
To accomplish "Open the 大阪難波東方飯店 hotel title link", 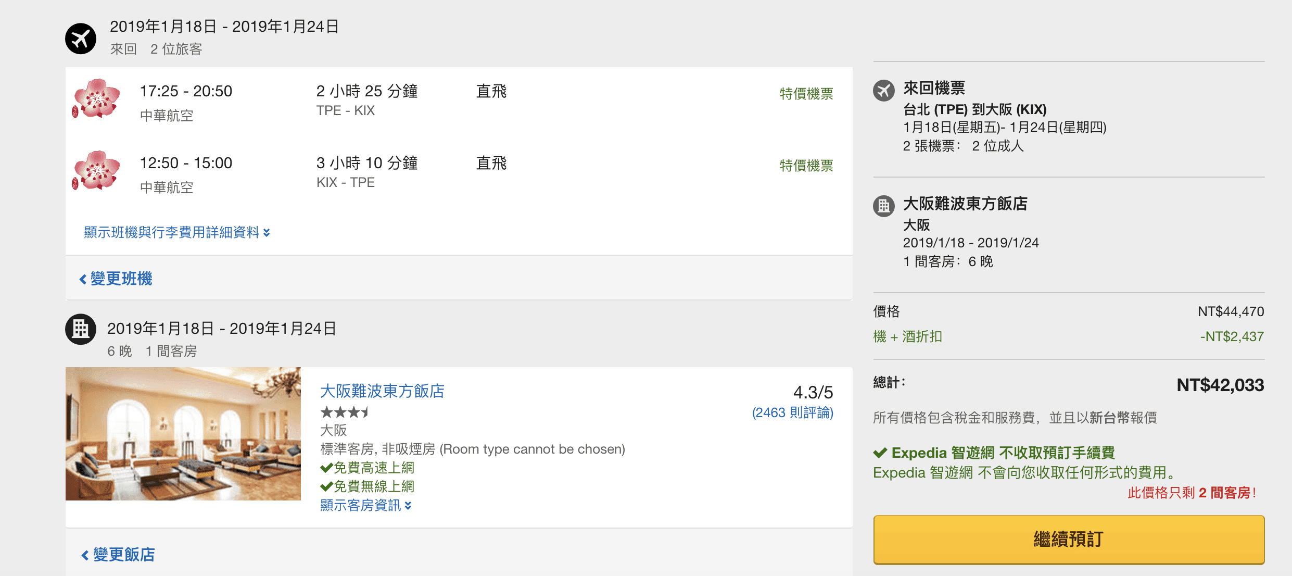I will [x=382, y=391].
